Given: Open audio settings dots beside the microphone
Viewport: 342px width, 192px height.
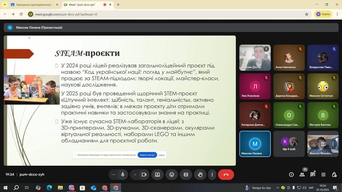Looking at the screenshot, I should coord(114,175).
